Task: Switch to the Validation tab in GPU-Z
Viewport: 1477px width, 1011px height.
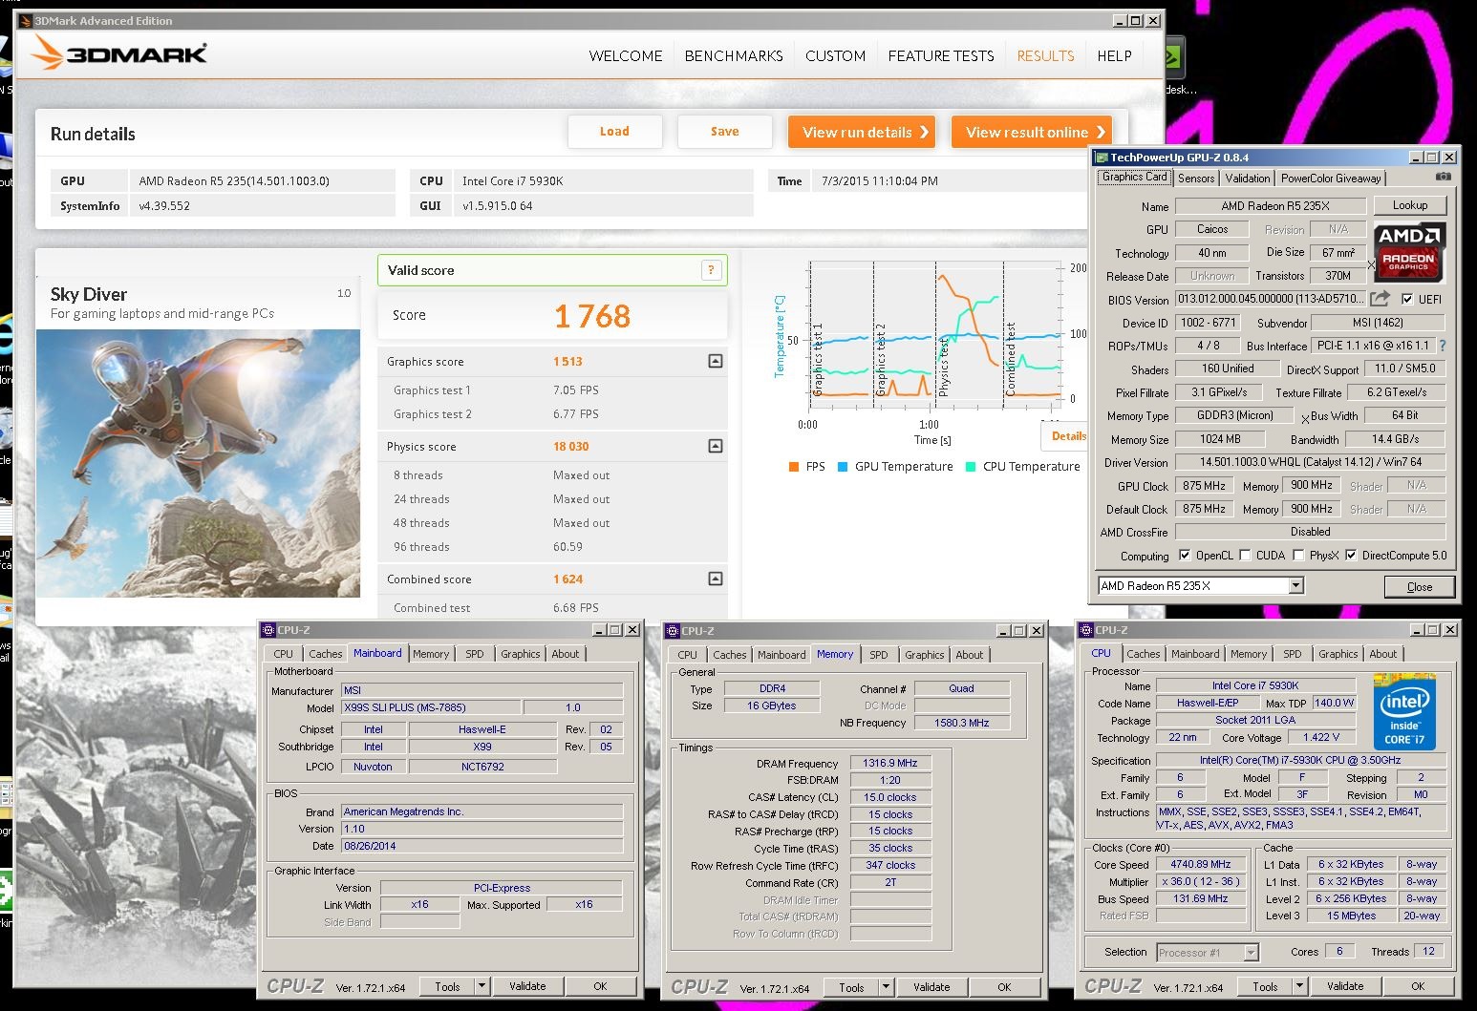Action: tap(1248, 179)
